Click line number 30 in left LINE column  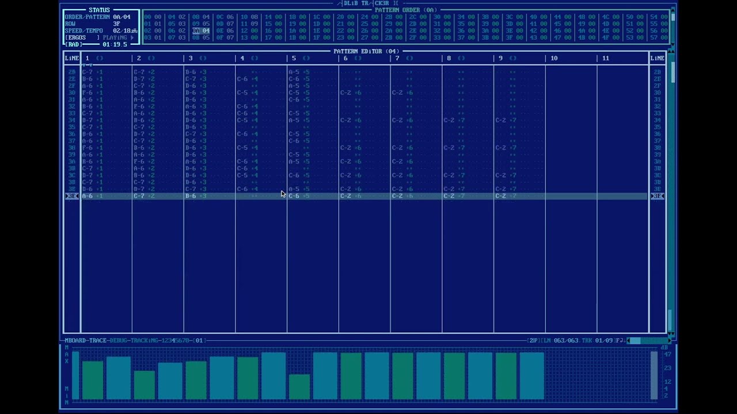(72, 93)
